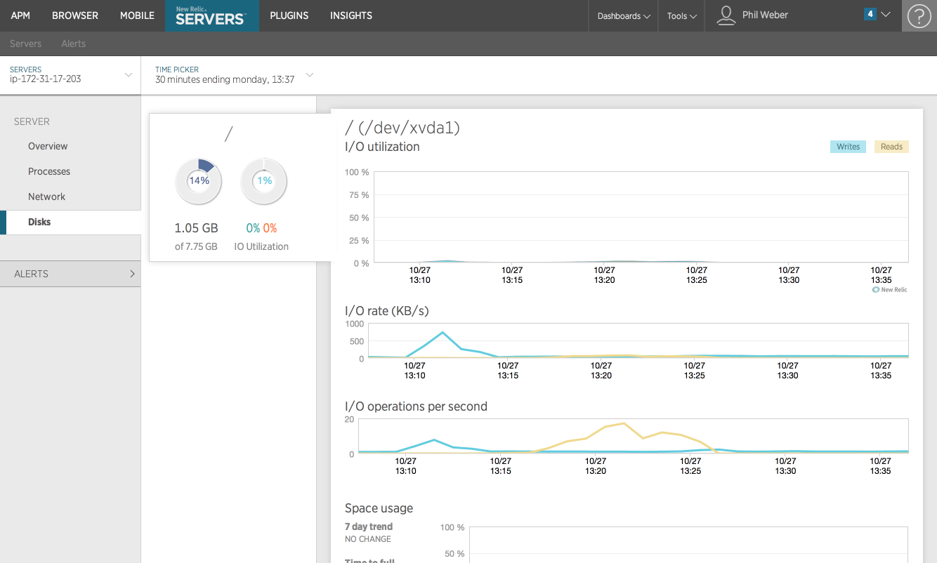
Task: Click the Servers sub-navigation link
Action: point(26,44)
